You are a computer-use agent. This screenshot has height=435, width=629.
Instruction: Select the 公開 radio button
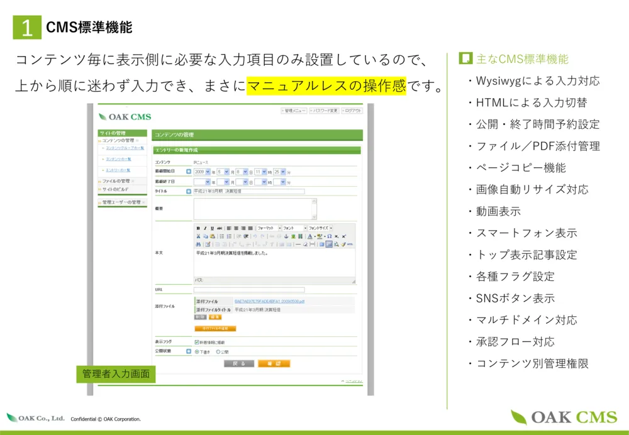pyautogui.click(x=218, y=351)
